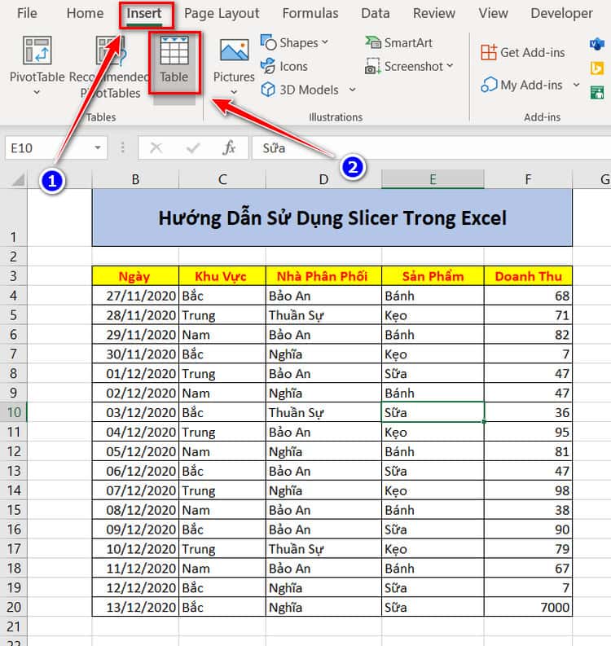The width and height of the screenshot is (611, 646).
Task: Switch to the Home tab
Action: click(85, 13)
